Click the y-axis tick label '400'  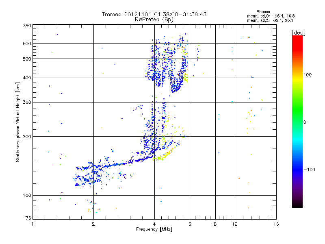(27, 78)
